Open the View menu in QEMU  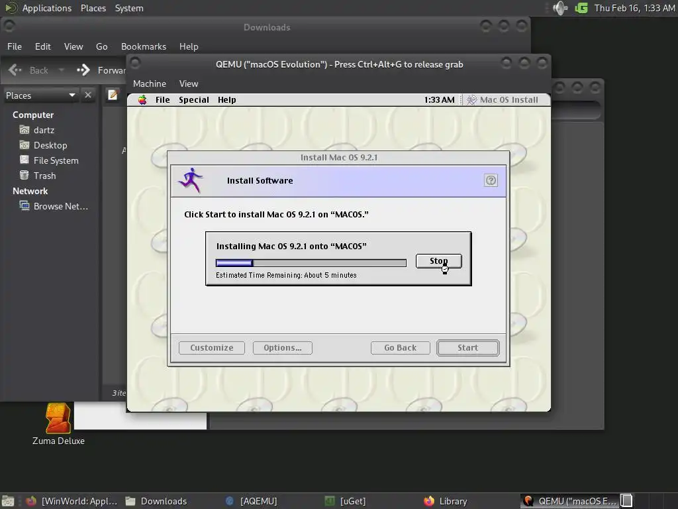pos(189,84)
